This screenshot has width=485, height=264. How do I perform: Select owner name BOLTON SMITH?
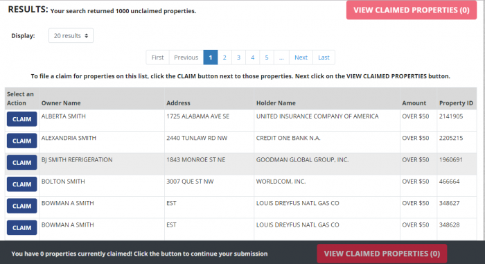tap(63, 182)
